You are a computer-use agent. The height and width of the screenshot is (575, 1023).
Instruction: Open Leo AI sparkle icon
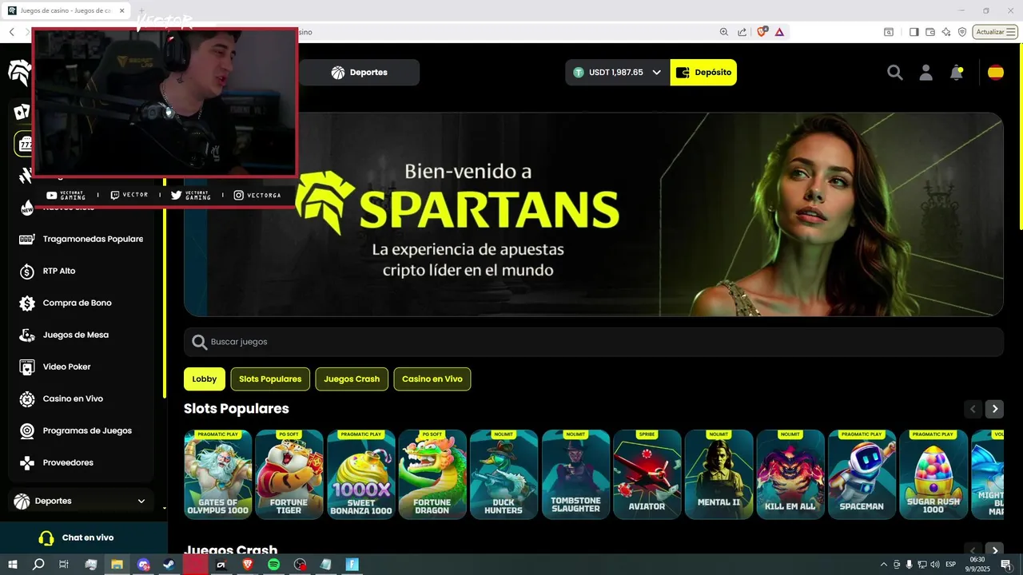946,32
